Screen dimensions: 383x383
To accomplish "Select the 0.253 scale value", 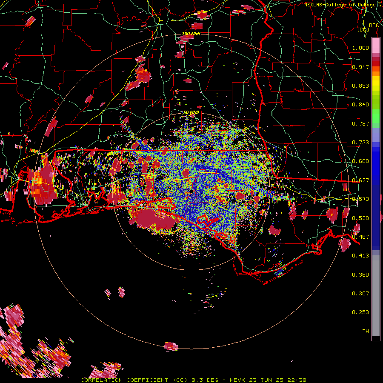I will tap(360, 312).
